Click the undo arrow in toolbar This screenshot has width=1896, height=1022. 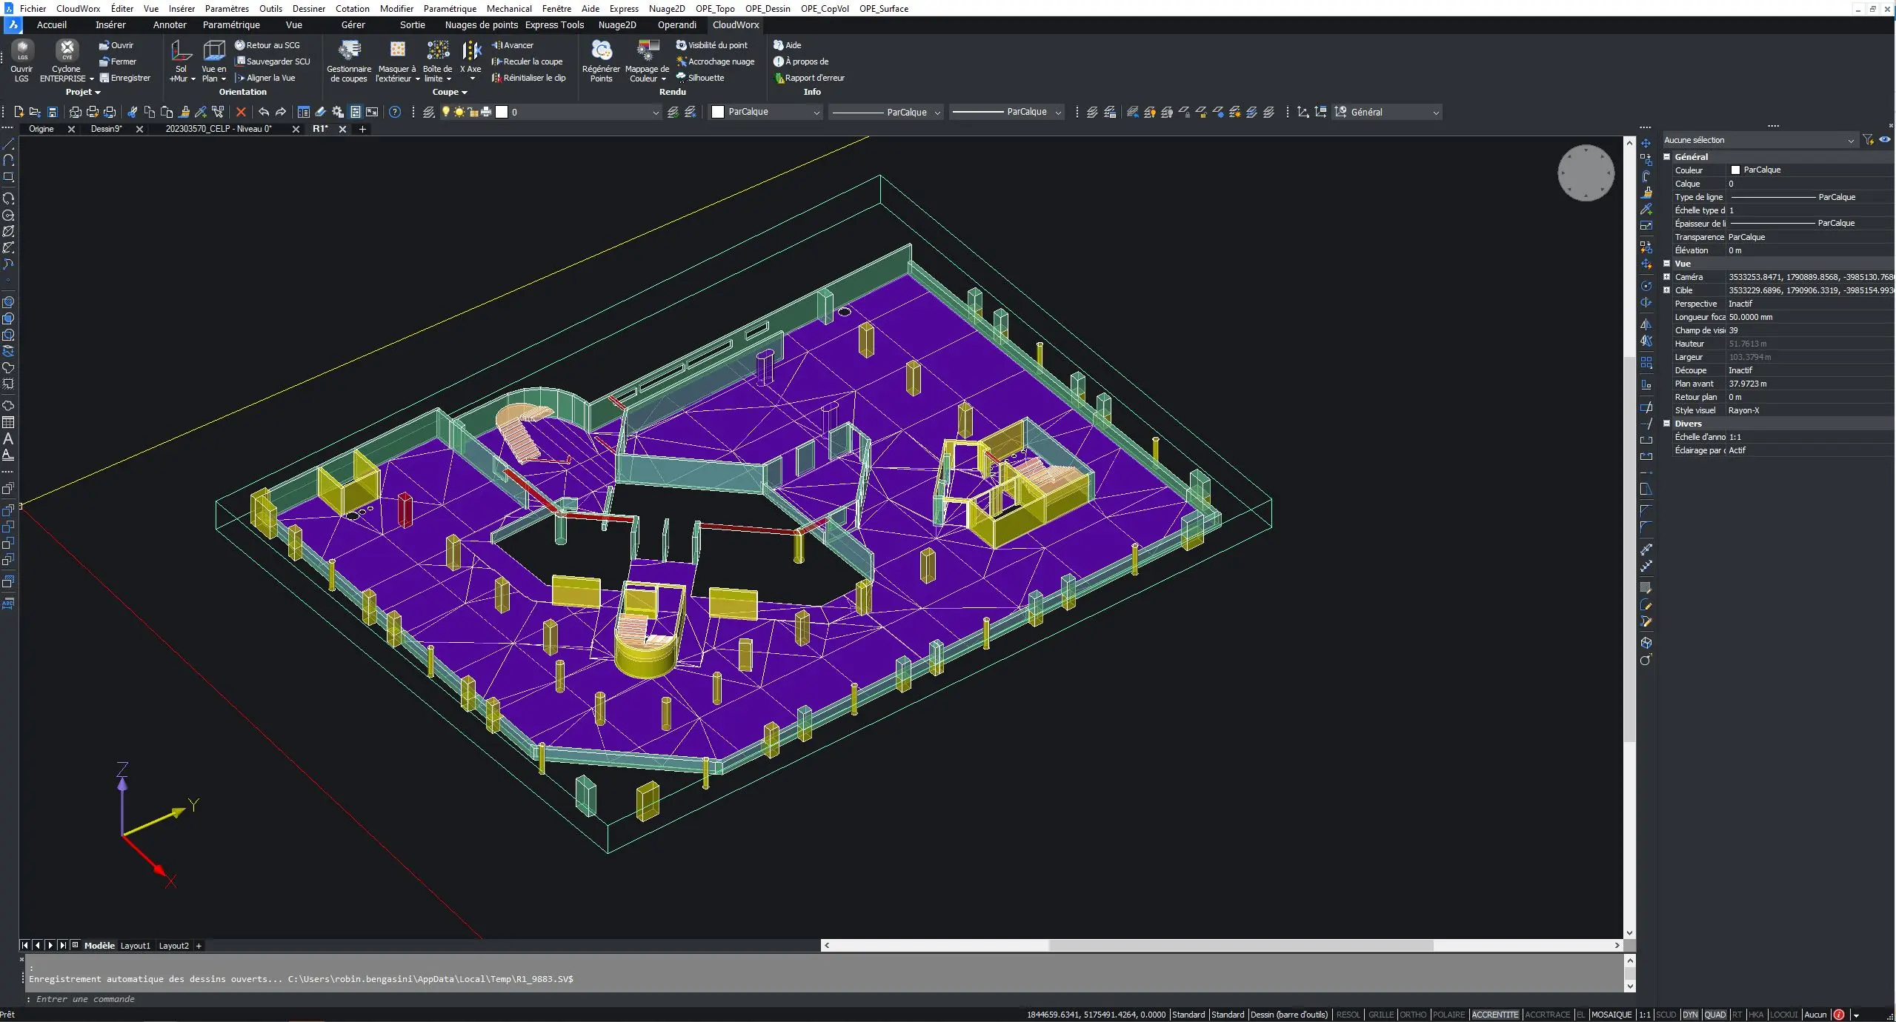(x=264, y=112)
